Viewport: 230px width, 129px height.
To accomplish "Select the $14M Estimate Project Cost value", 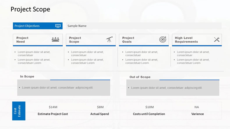I will click(x=53, y=107).
